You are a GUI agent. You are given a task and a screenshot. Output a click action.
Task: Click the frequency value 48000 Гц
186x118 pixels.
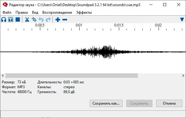pos(24,92)
